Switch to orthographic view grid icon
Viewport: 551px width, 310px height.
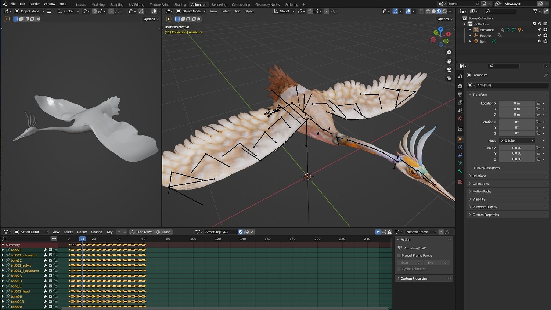449,79
